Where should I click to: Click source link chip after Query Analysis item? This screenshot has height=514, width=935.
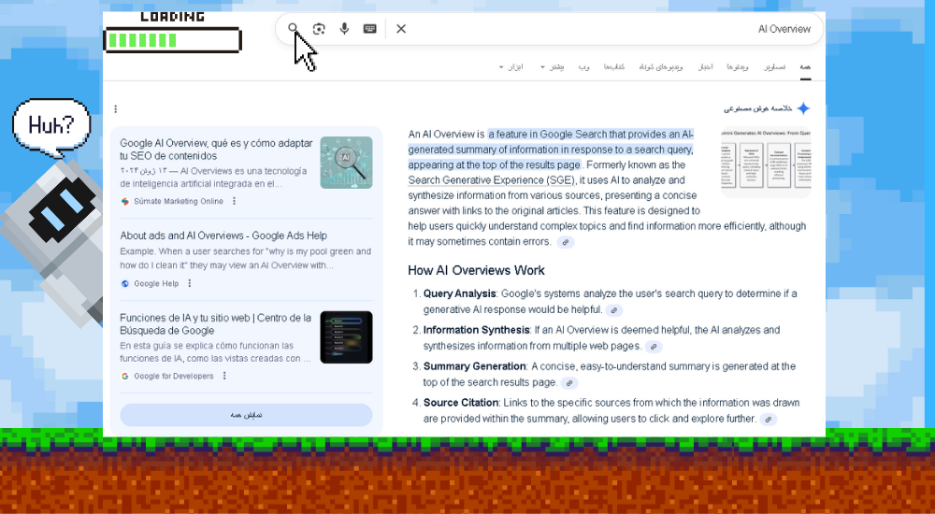point(613,310)
